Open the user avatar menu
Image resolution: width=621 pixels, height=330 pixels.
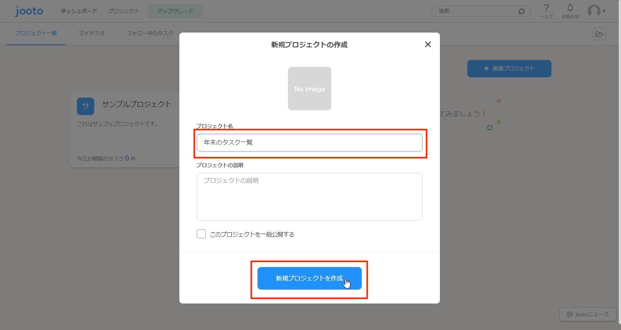[596, 11]
